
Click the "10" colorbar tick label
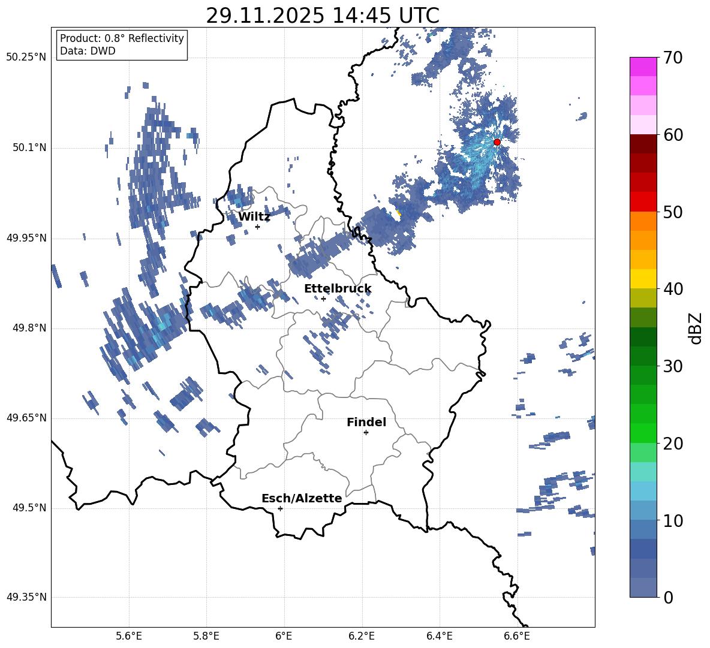[673, 521]
